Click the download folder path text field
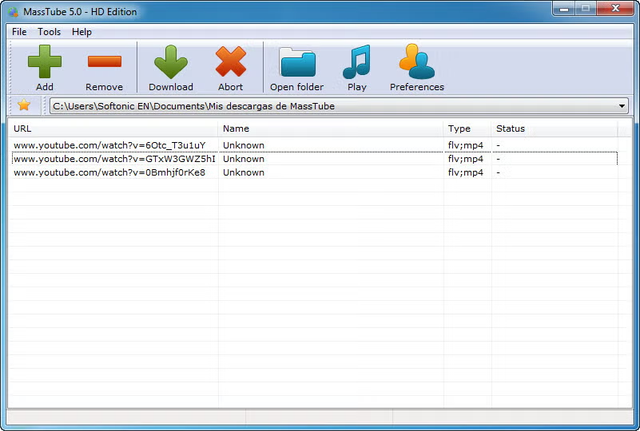 coord(332,106)
